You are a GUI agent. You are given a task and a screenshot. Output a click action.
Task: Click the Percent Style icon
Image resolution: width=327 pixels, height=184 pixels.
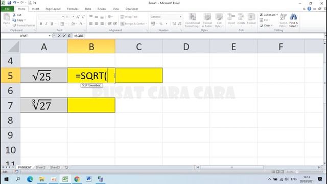tap(161, 24)
